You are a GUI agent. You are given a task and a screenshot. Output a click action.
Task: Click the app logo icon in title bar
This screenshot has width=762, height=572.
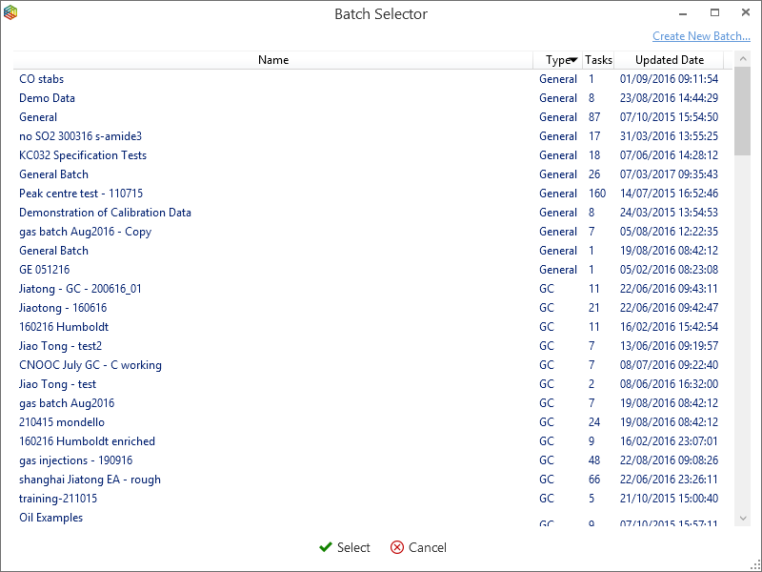(x=10, y=13)
